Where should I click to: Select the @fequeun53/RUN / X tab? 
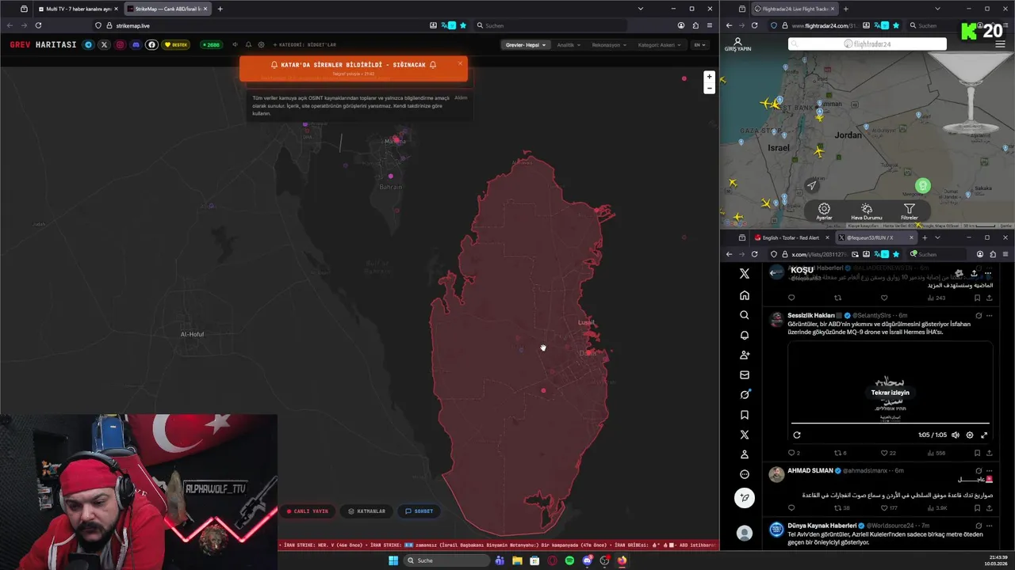875,237
